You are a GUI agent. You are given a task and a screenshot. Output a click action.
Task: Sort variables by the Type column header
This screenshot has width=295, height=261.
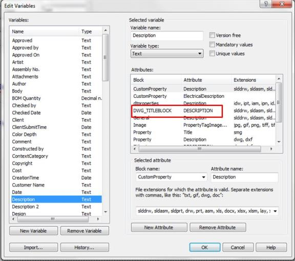[91, 31]
